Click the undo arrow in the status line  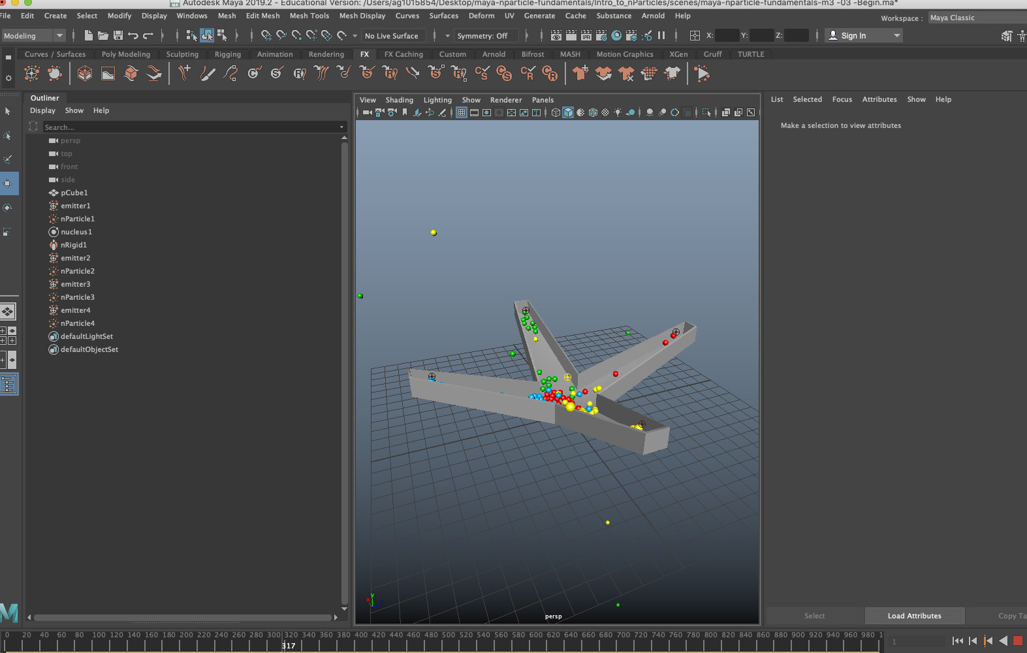[x=133, y=35]
